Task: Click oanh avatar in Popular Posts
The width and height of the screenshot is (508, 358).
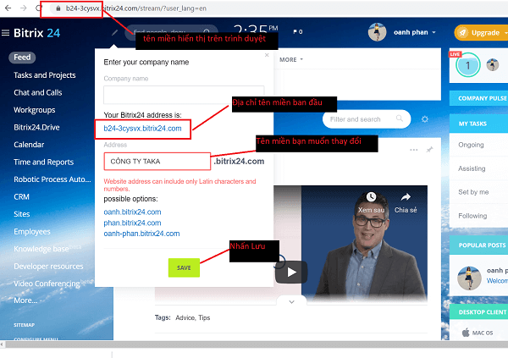Action: point(469,278)
